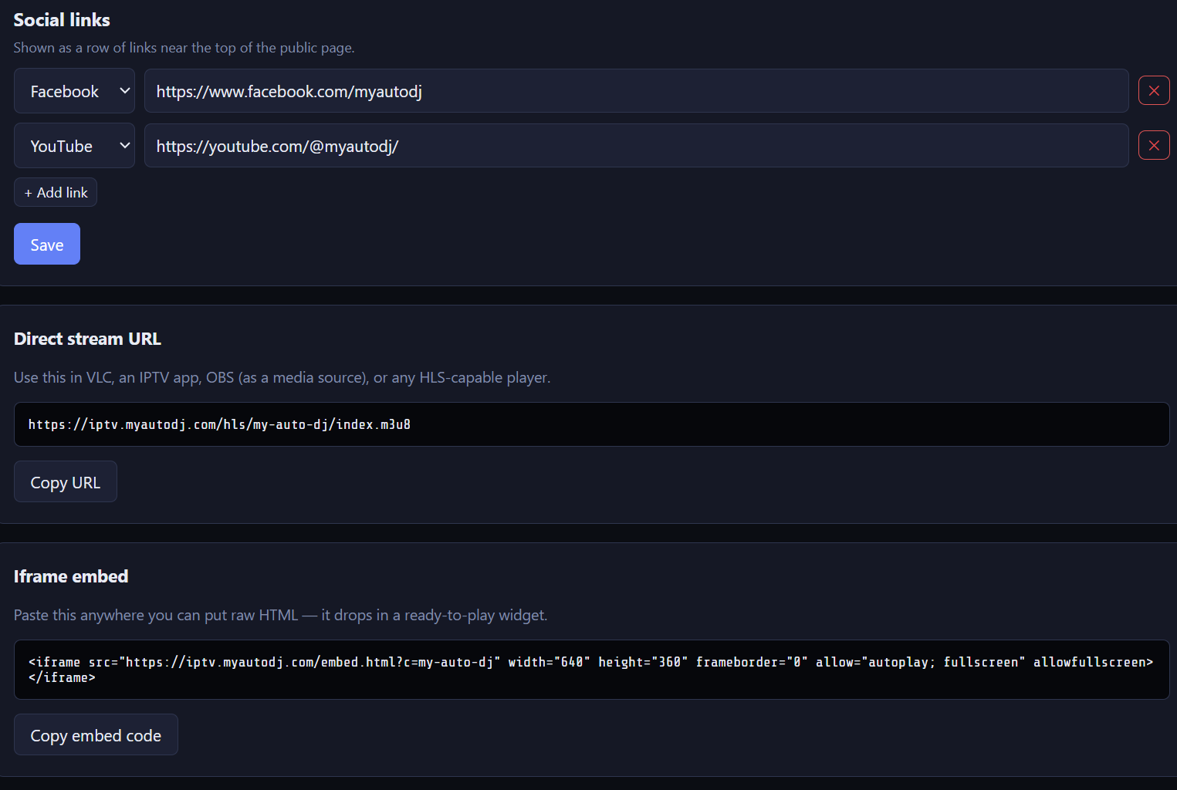This screenshot has height=790, width=1177.
Task: Select the index.m3u8 stream URL box
Action: (591, 424)
